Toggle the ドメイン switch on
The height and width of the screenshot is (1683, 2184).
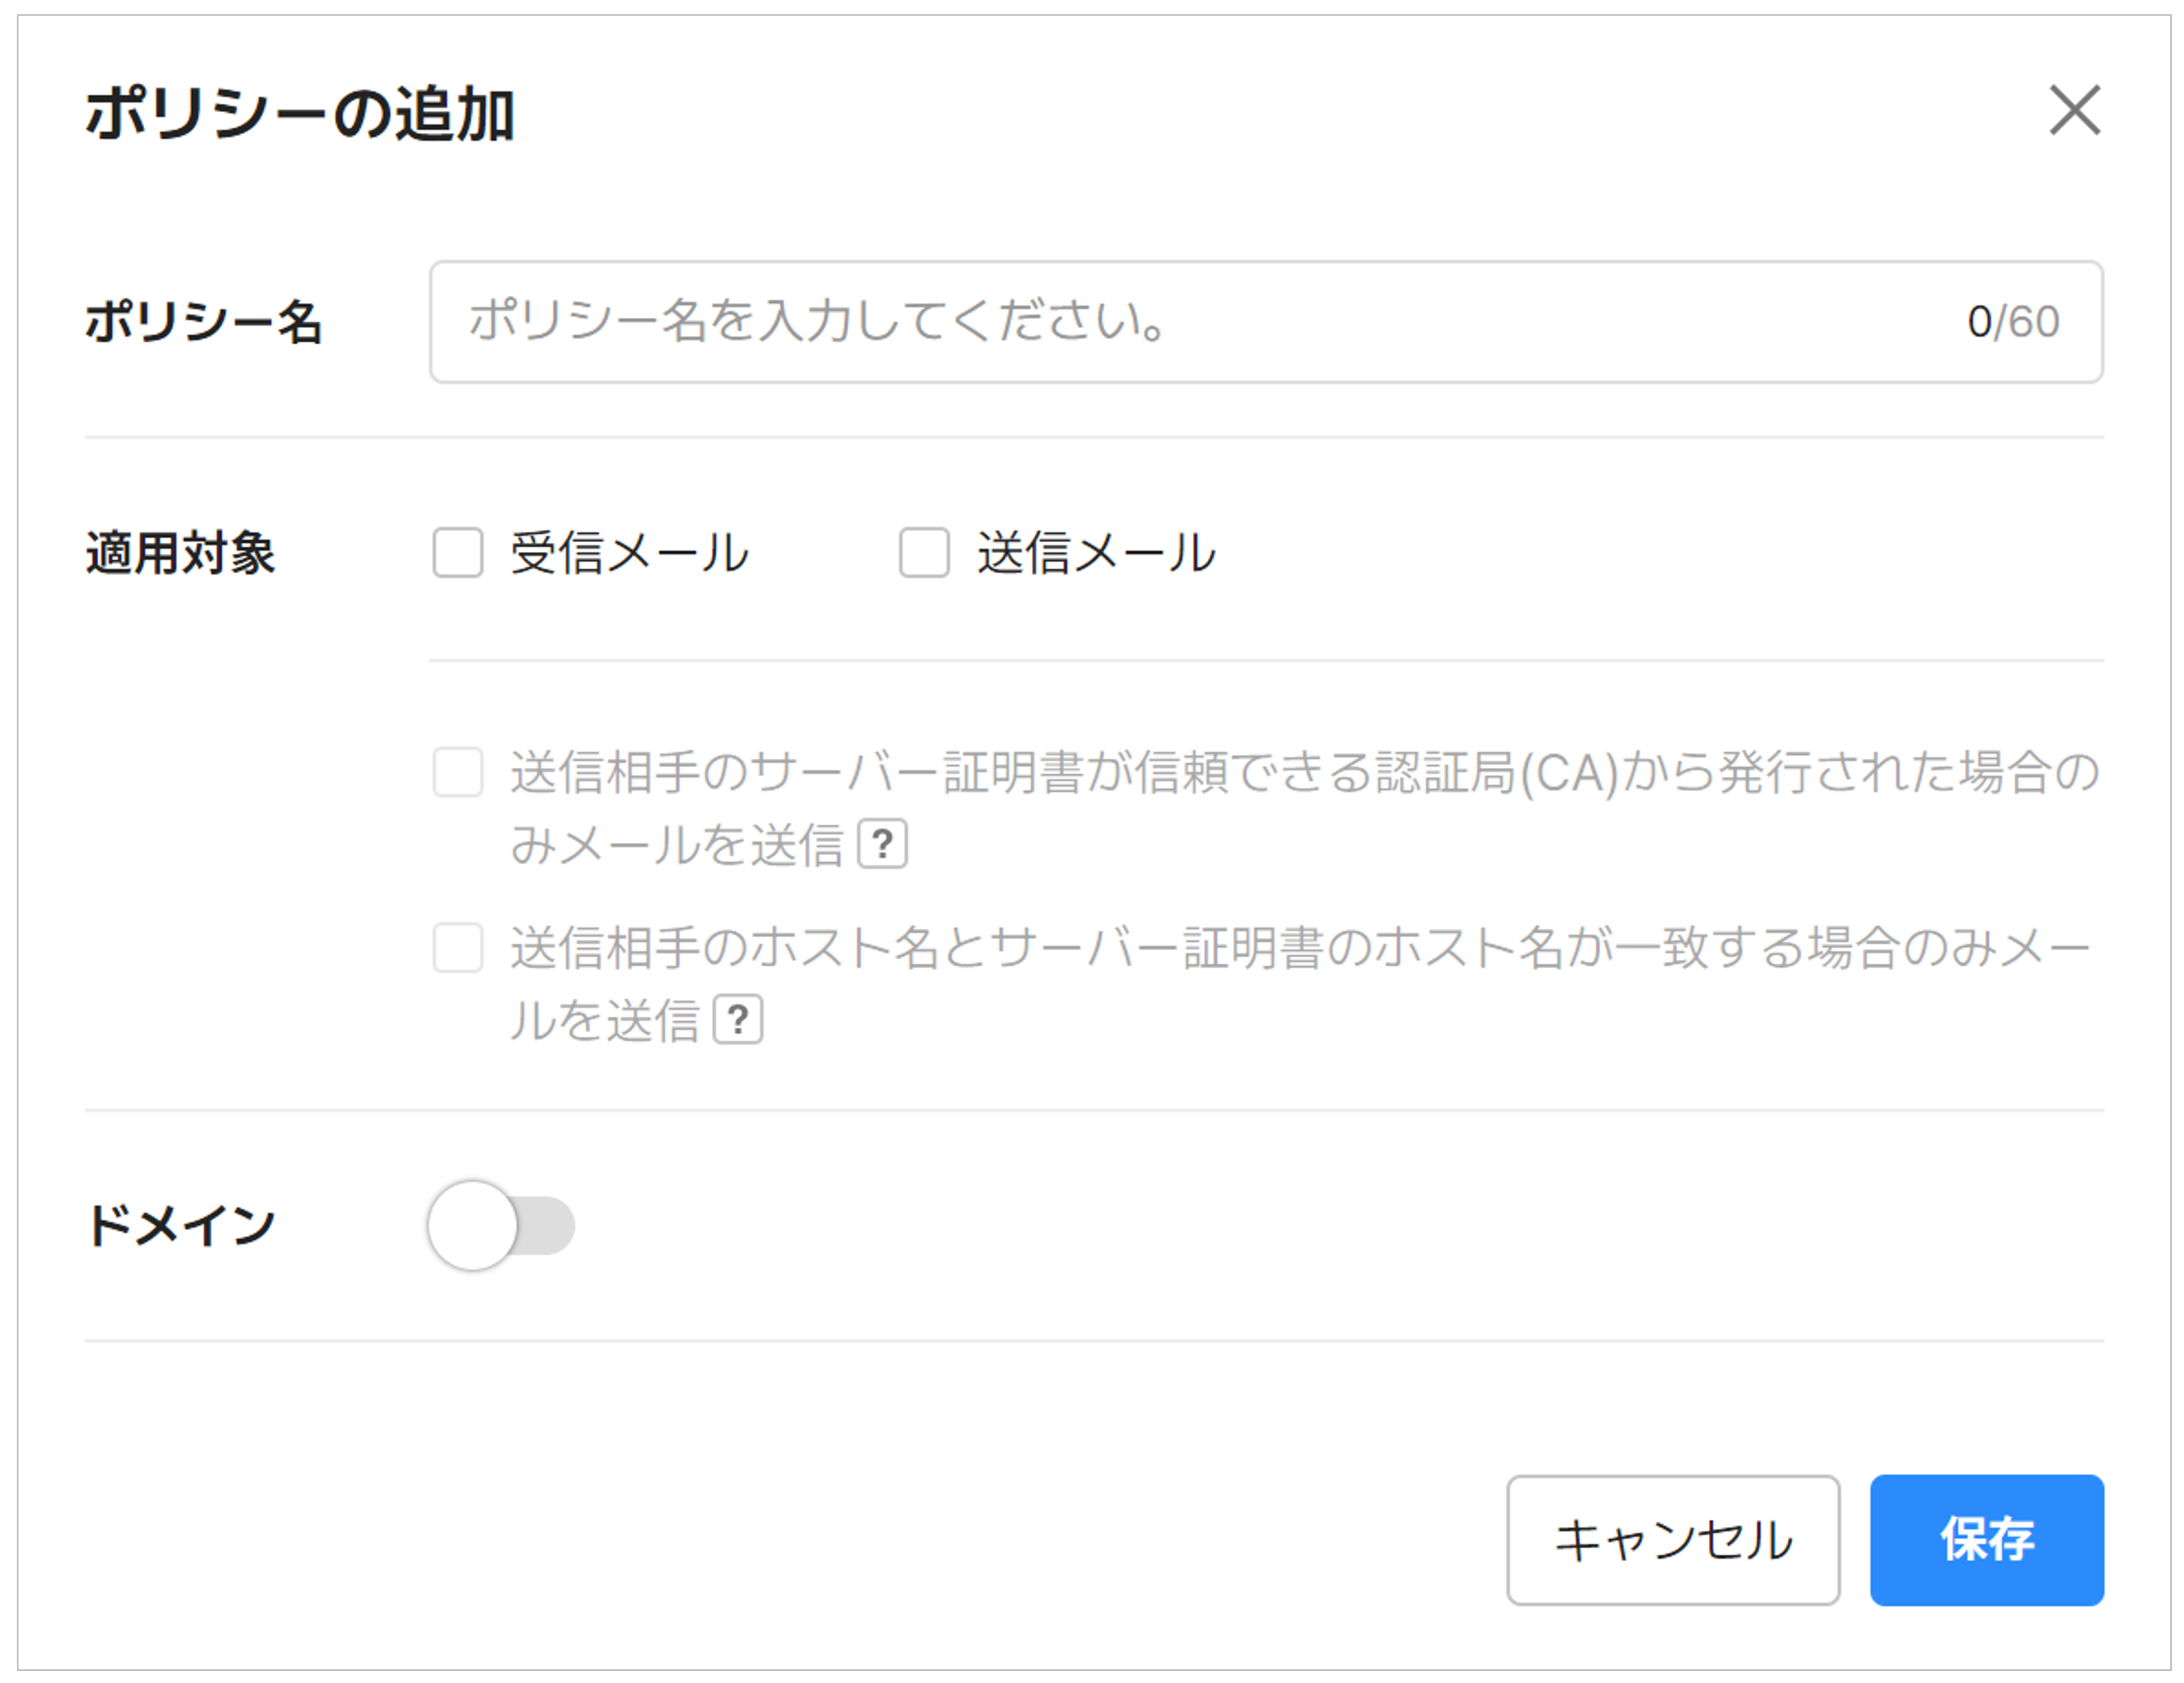(x=501, y=1226)
